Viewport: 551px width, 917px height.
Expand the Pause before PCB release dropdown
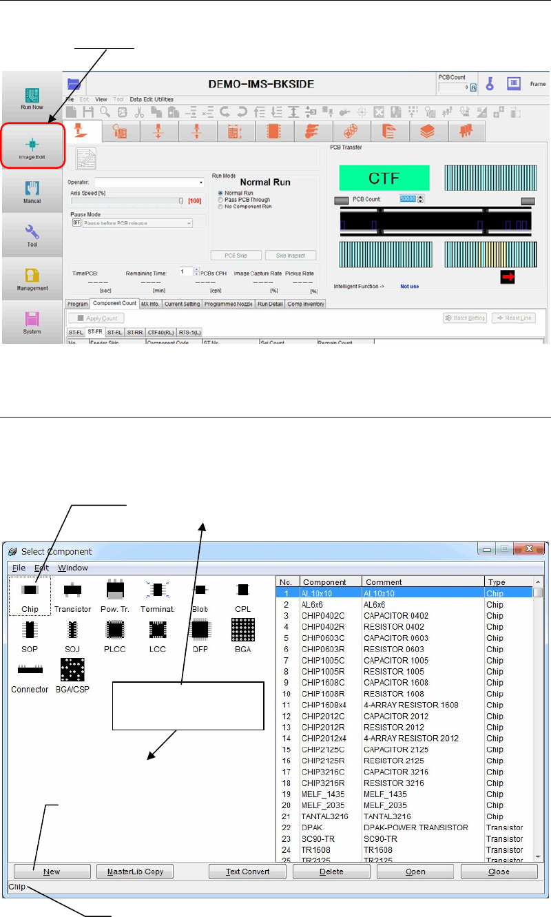point(188,223)
